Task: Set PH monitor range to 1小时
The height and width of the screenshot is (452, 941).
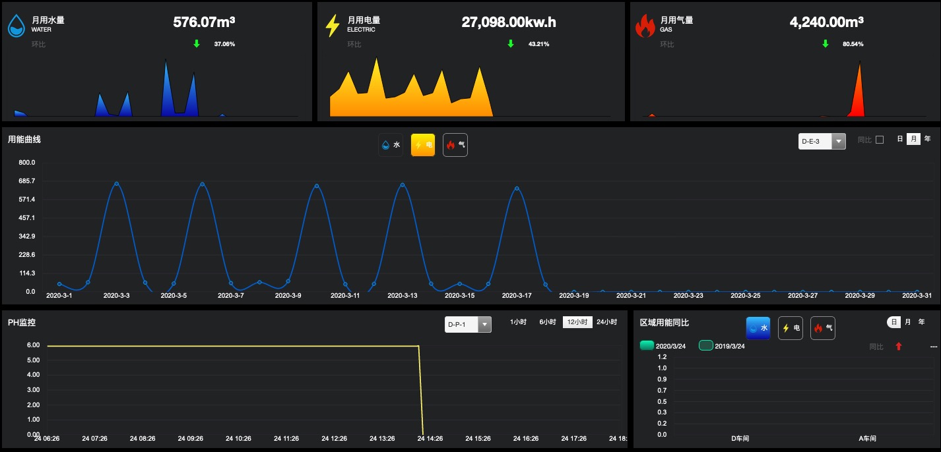Action: click(x=518, y=322)
